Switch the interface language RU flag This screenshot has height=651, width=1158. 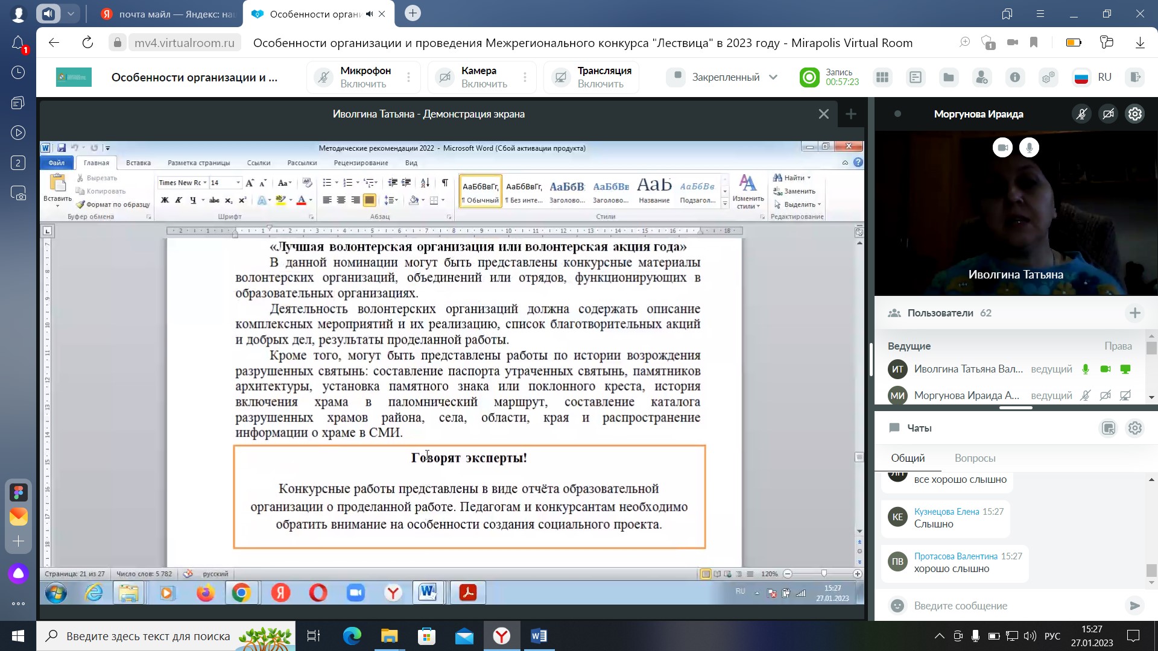point(1081,77)
